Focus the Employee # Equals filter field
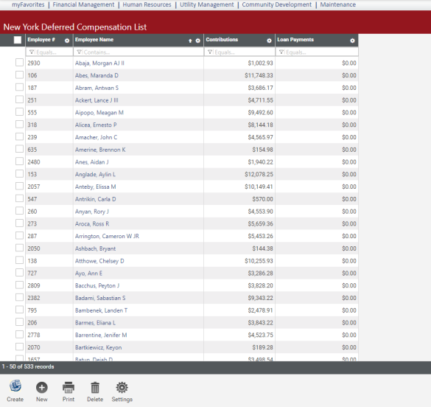Screen dimensions: 431x407 [x=49, y=52]
